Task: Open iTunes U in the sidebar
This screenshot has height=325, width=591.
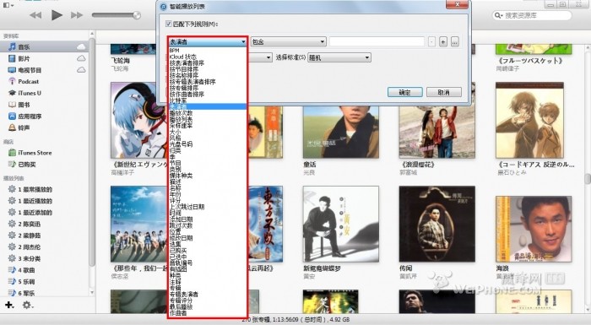Action: [30, 93]
